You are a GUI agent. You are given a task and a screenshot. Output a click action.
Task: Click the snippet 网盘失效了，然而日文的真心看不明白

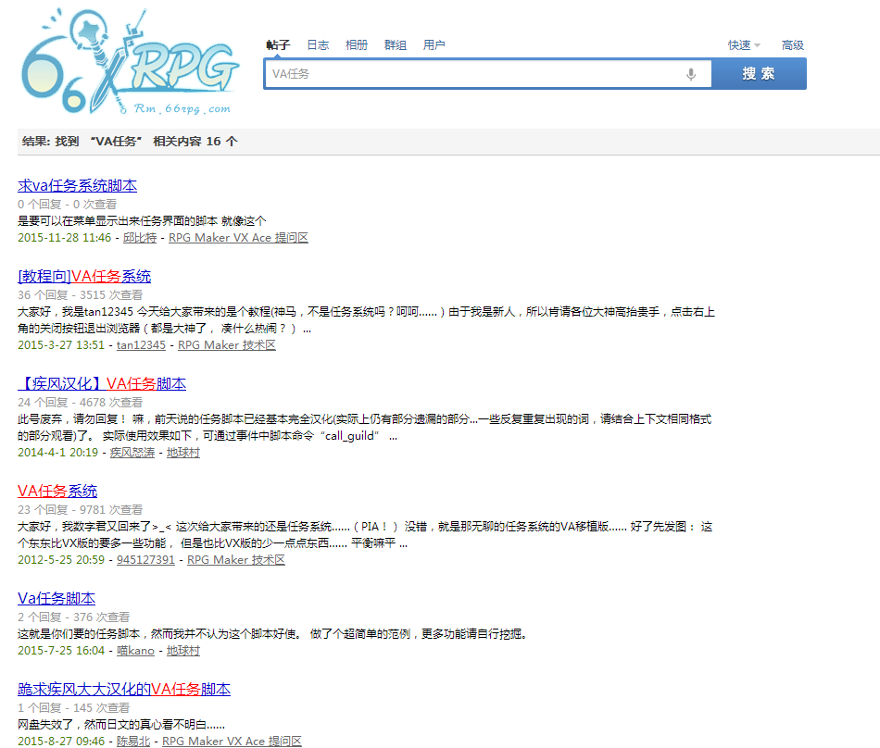(x=121, y=725)
